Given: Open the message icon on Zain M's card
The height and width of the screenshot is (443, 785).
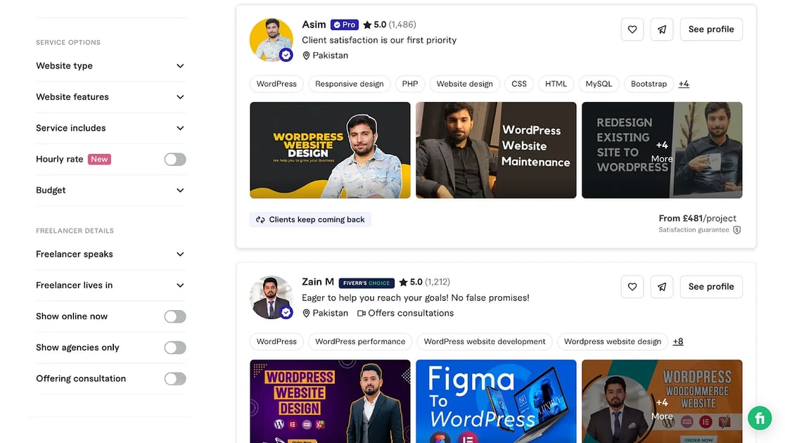Looking at the screenshot, I should [661, 287].
